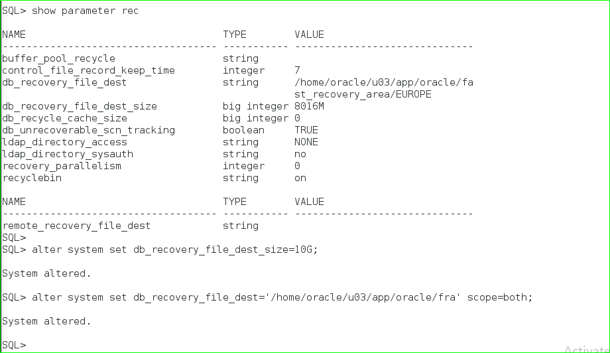Select the remote_recovery_file_dest parameter name

click(x=76, y=226)
